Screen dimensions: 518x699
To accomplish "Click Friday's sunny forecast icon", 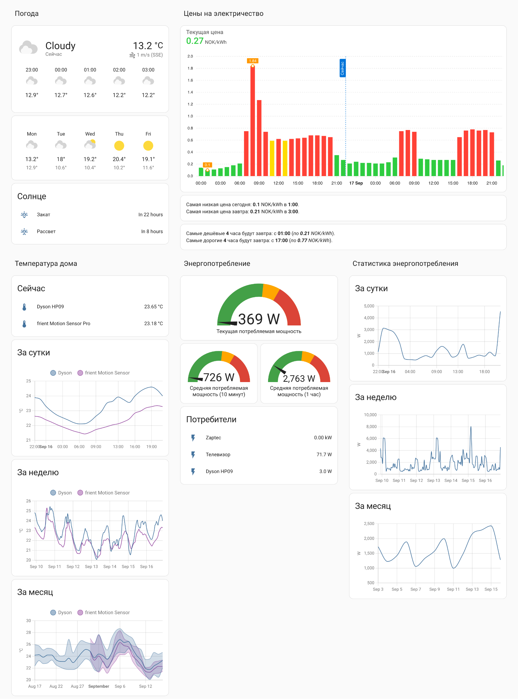I will click(x=148, y=146).
